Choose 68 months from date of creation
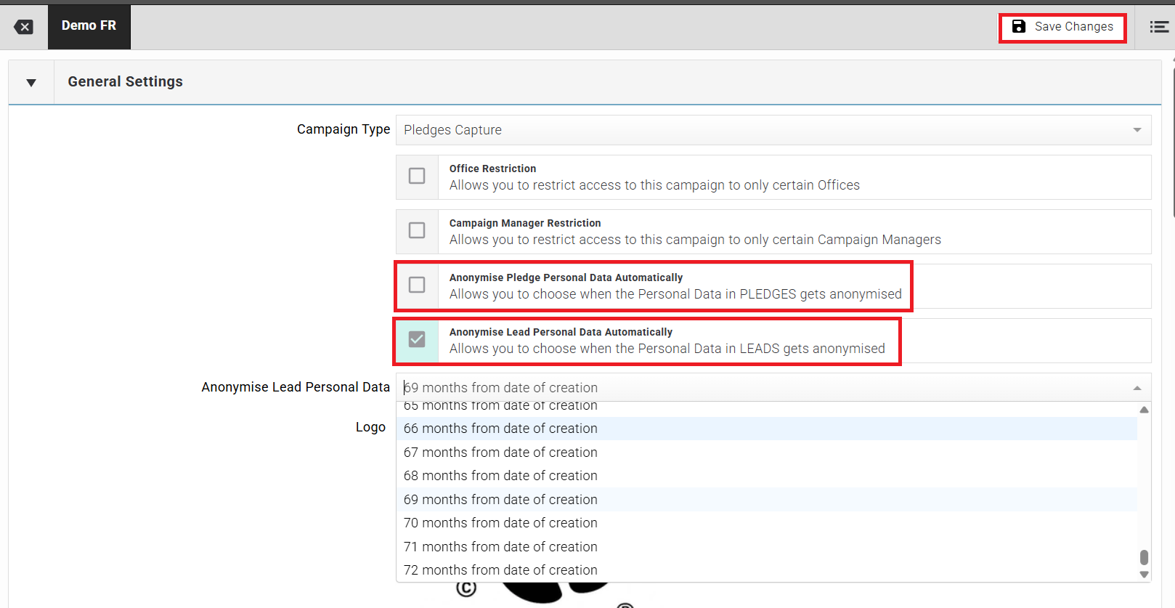Screen dimensions: 1175x608 click(500, 476)
